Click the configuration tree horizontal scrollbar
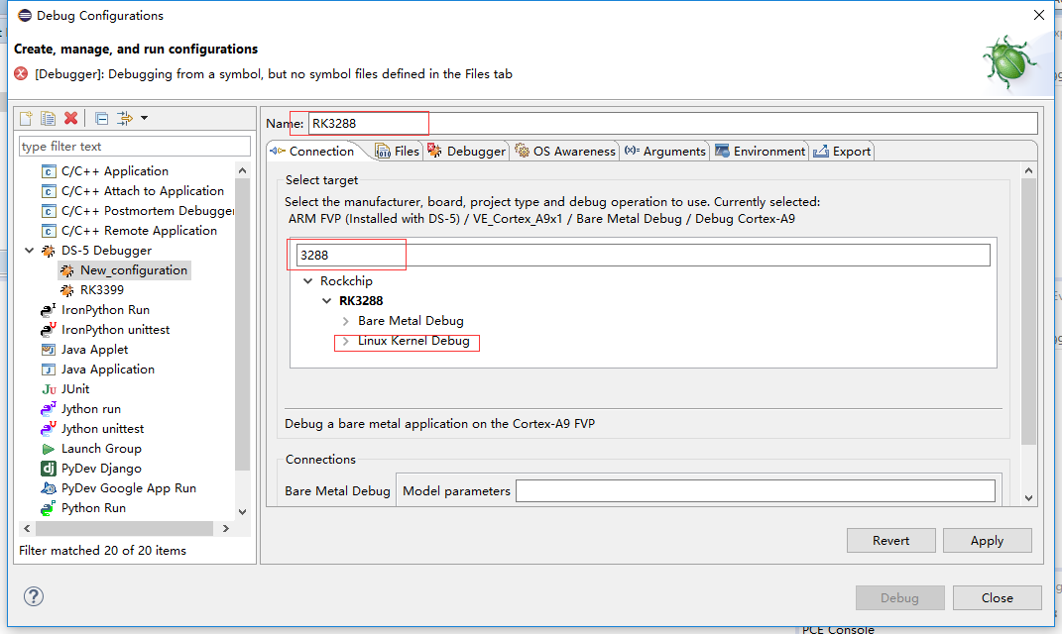This screenshot has height=634, width=1062. [127, 528]
